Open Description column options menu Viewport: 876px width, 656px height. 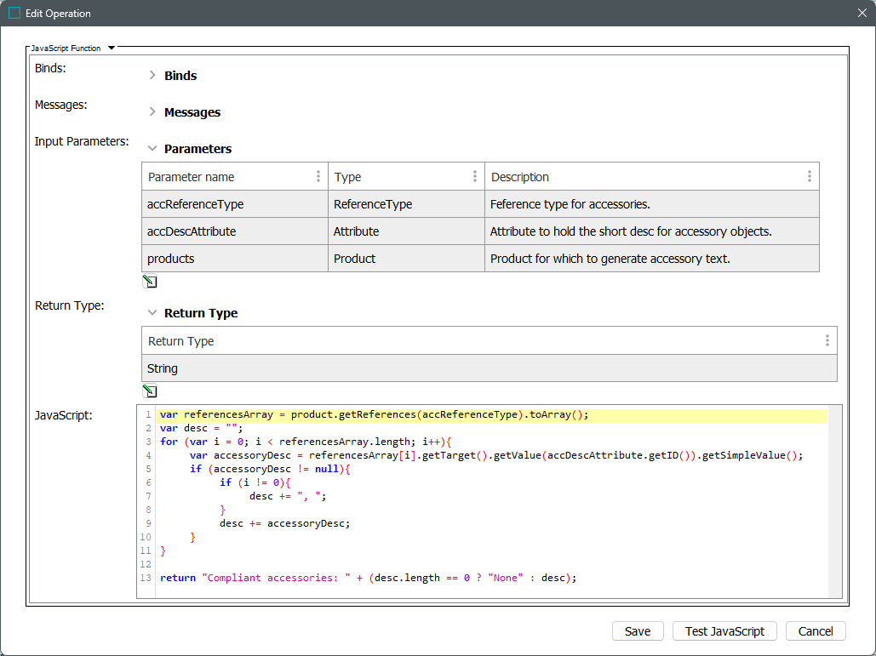point(809,176)
